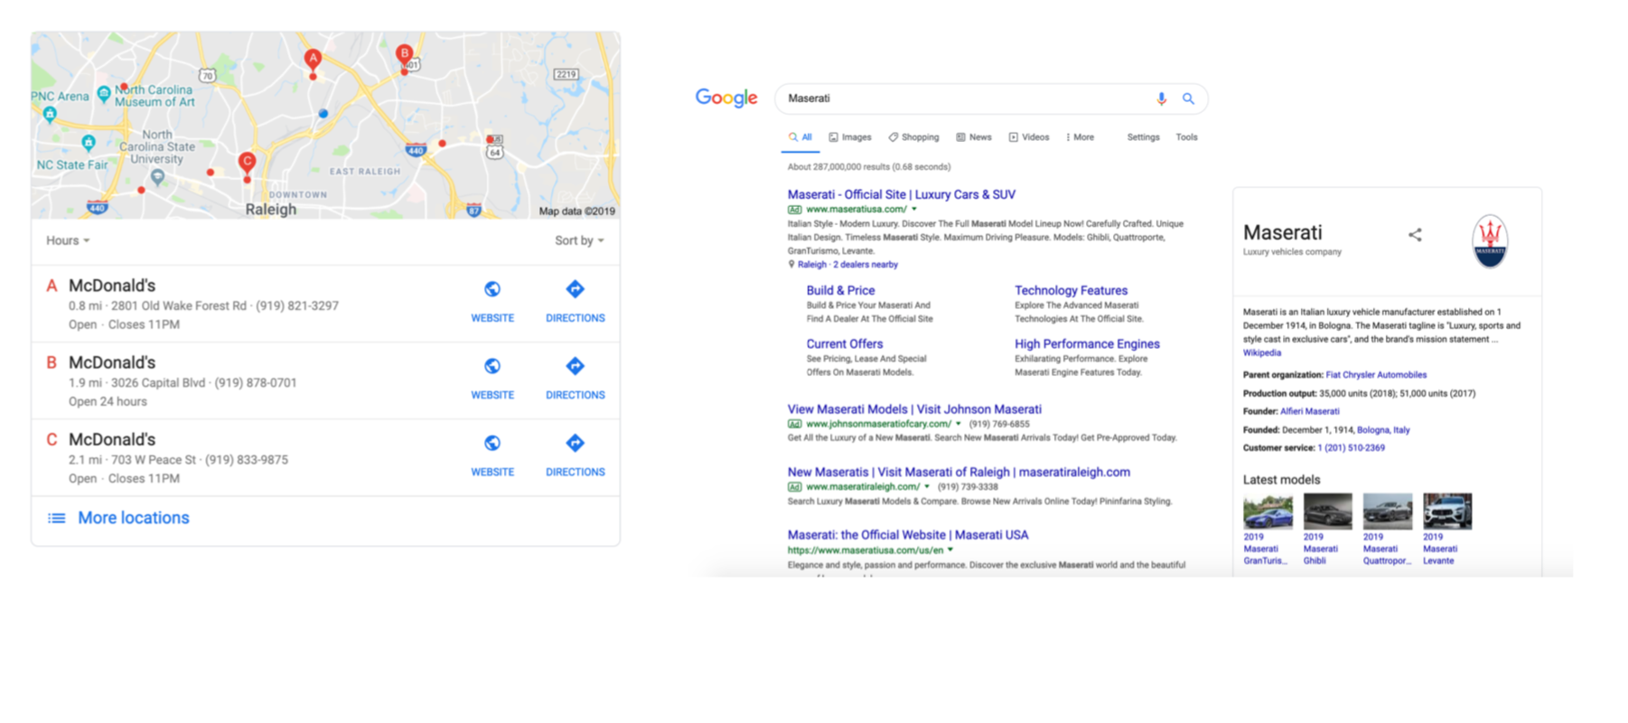Switch to the Shopping tab
This screenshot has height=723, width=1628.
point(913,137)
